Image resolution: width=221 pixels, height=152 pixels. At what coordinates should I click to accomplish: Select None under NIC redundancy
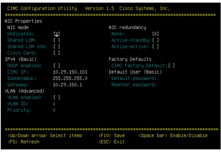[x=155, y=34]
